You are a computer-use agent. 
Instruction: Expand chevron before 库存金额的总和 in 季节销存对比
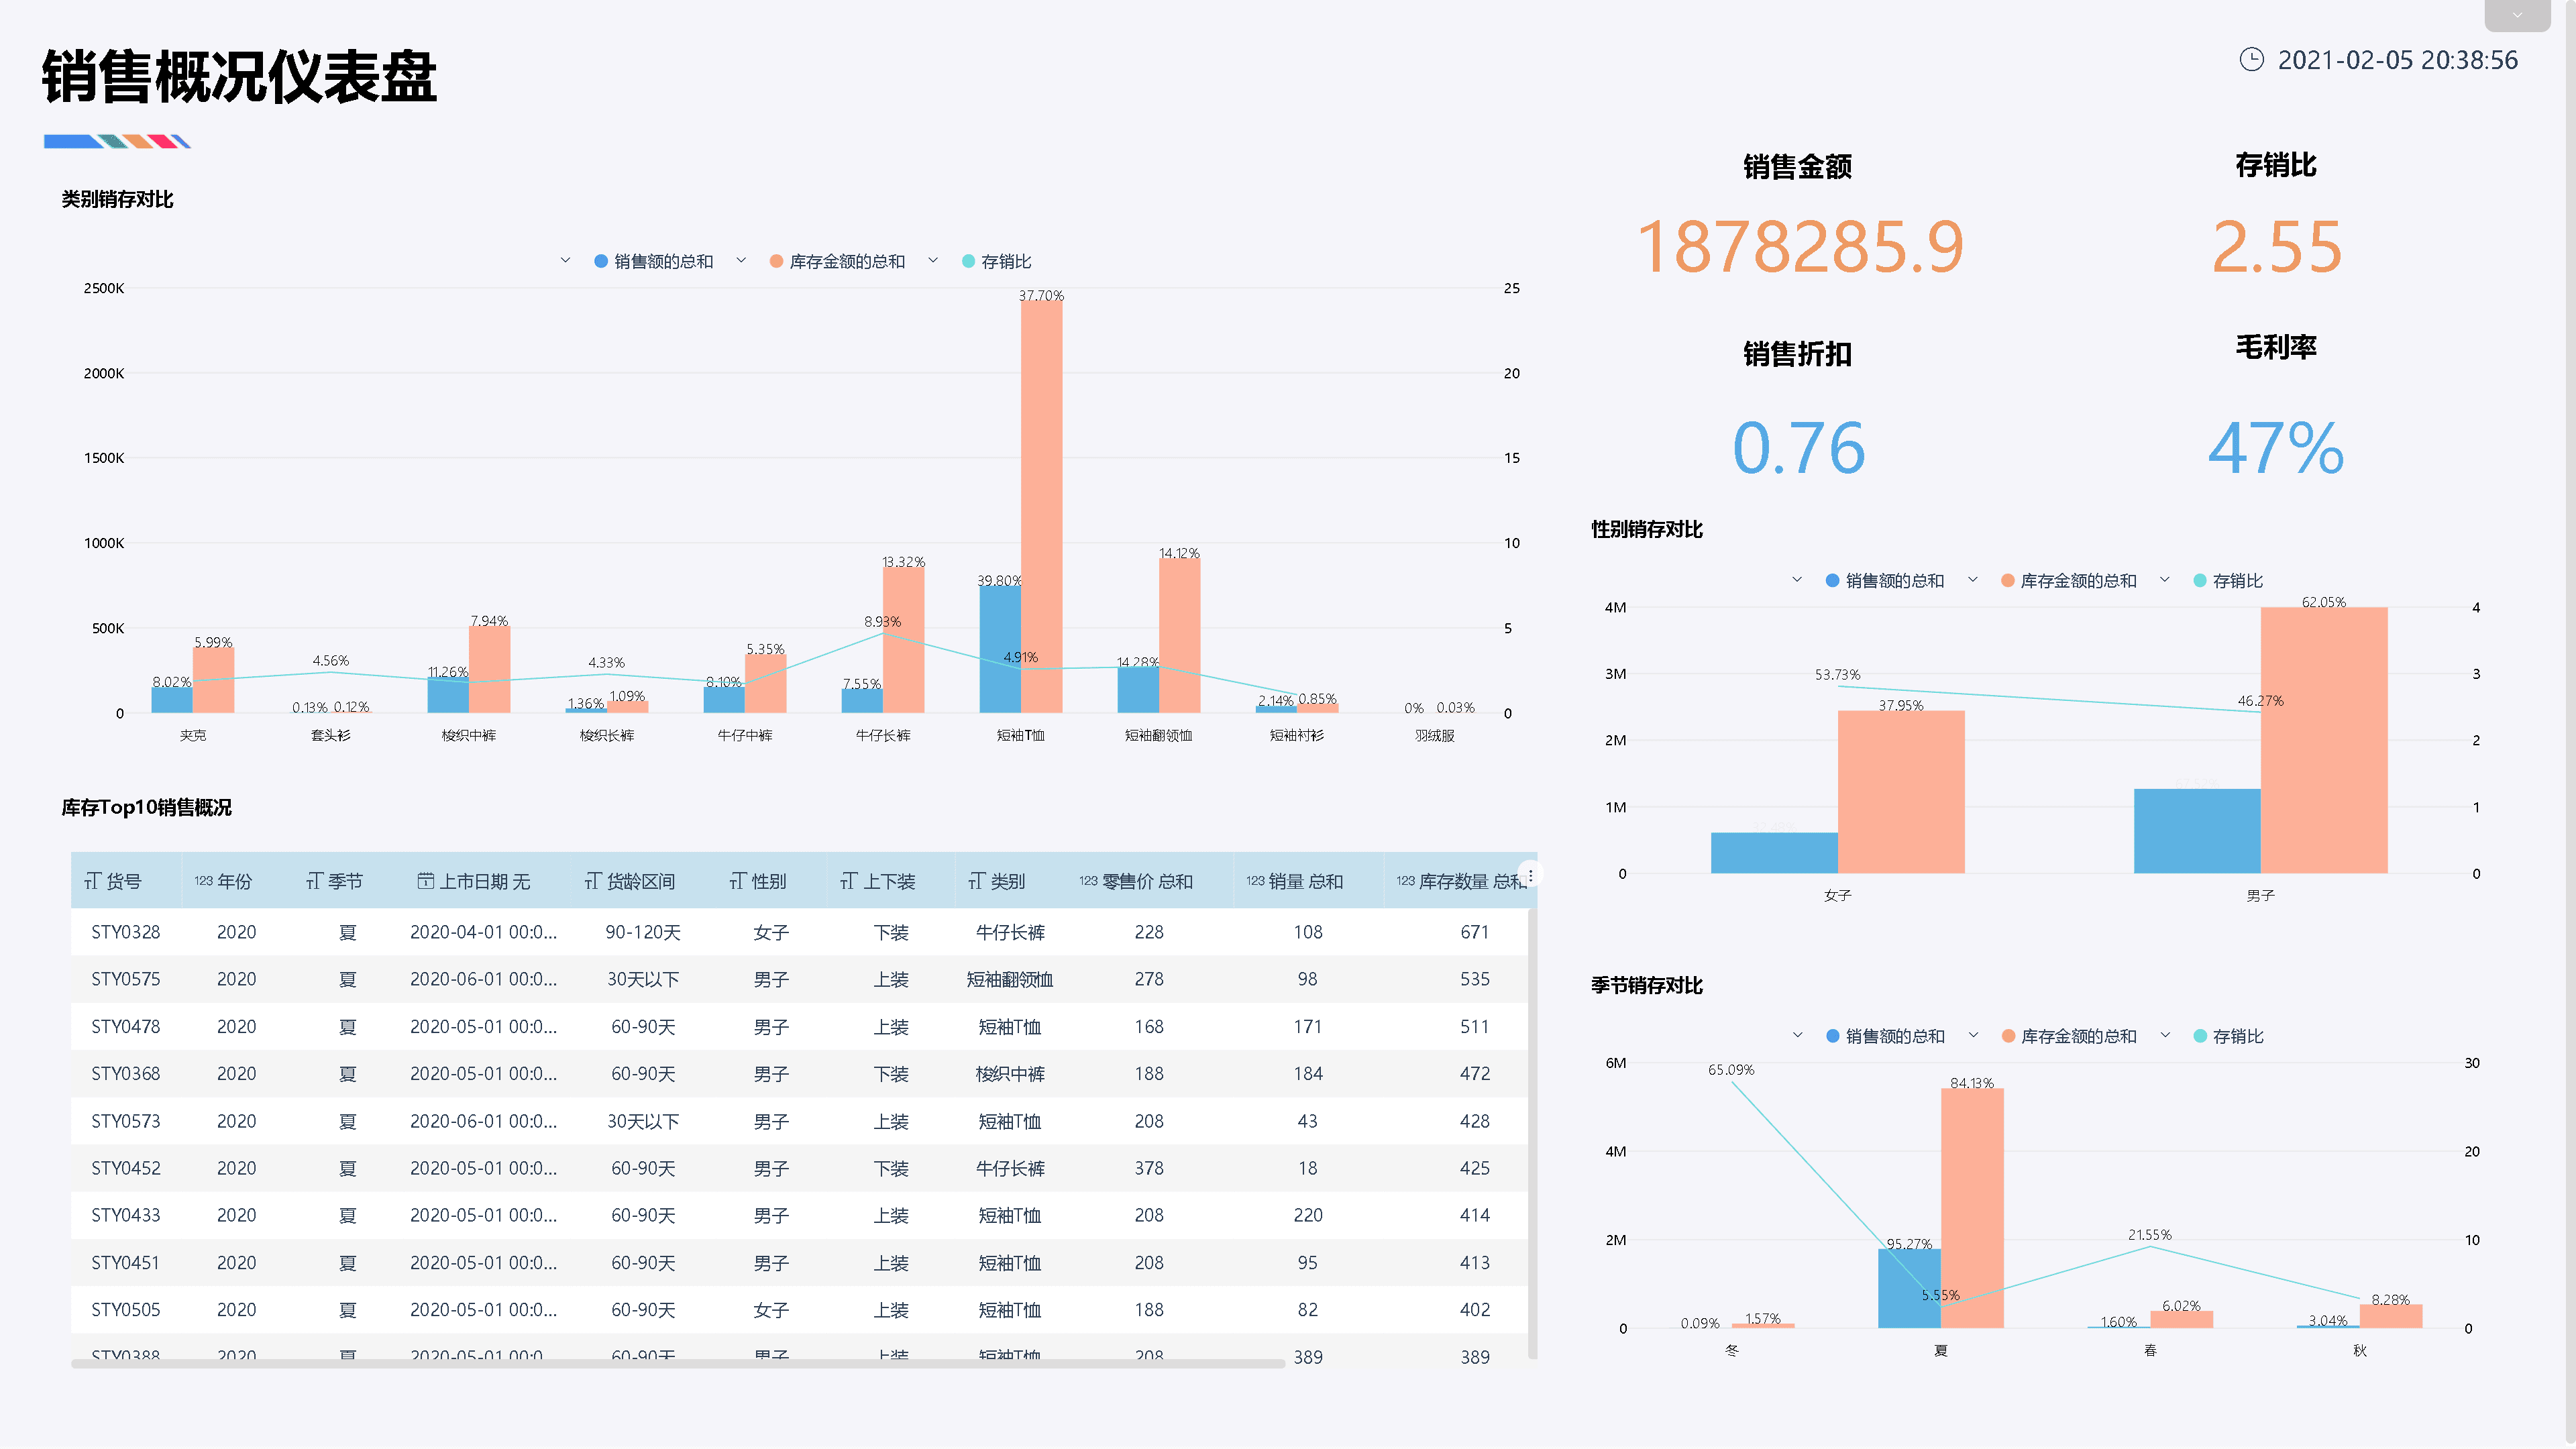coord(1973,1035)
